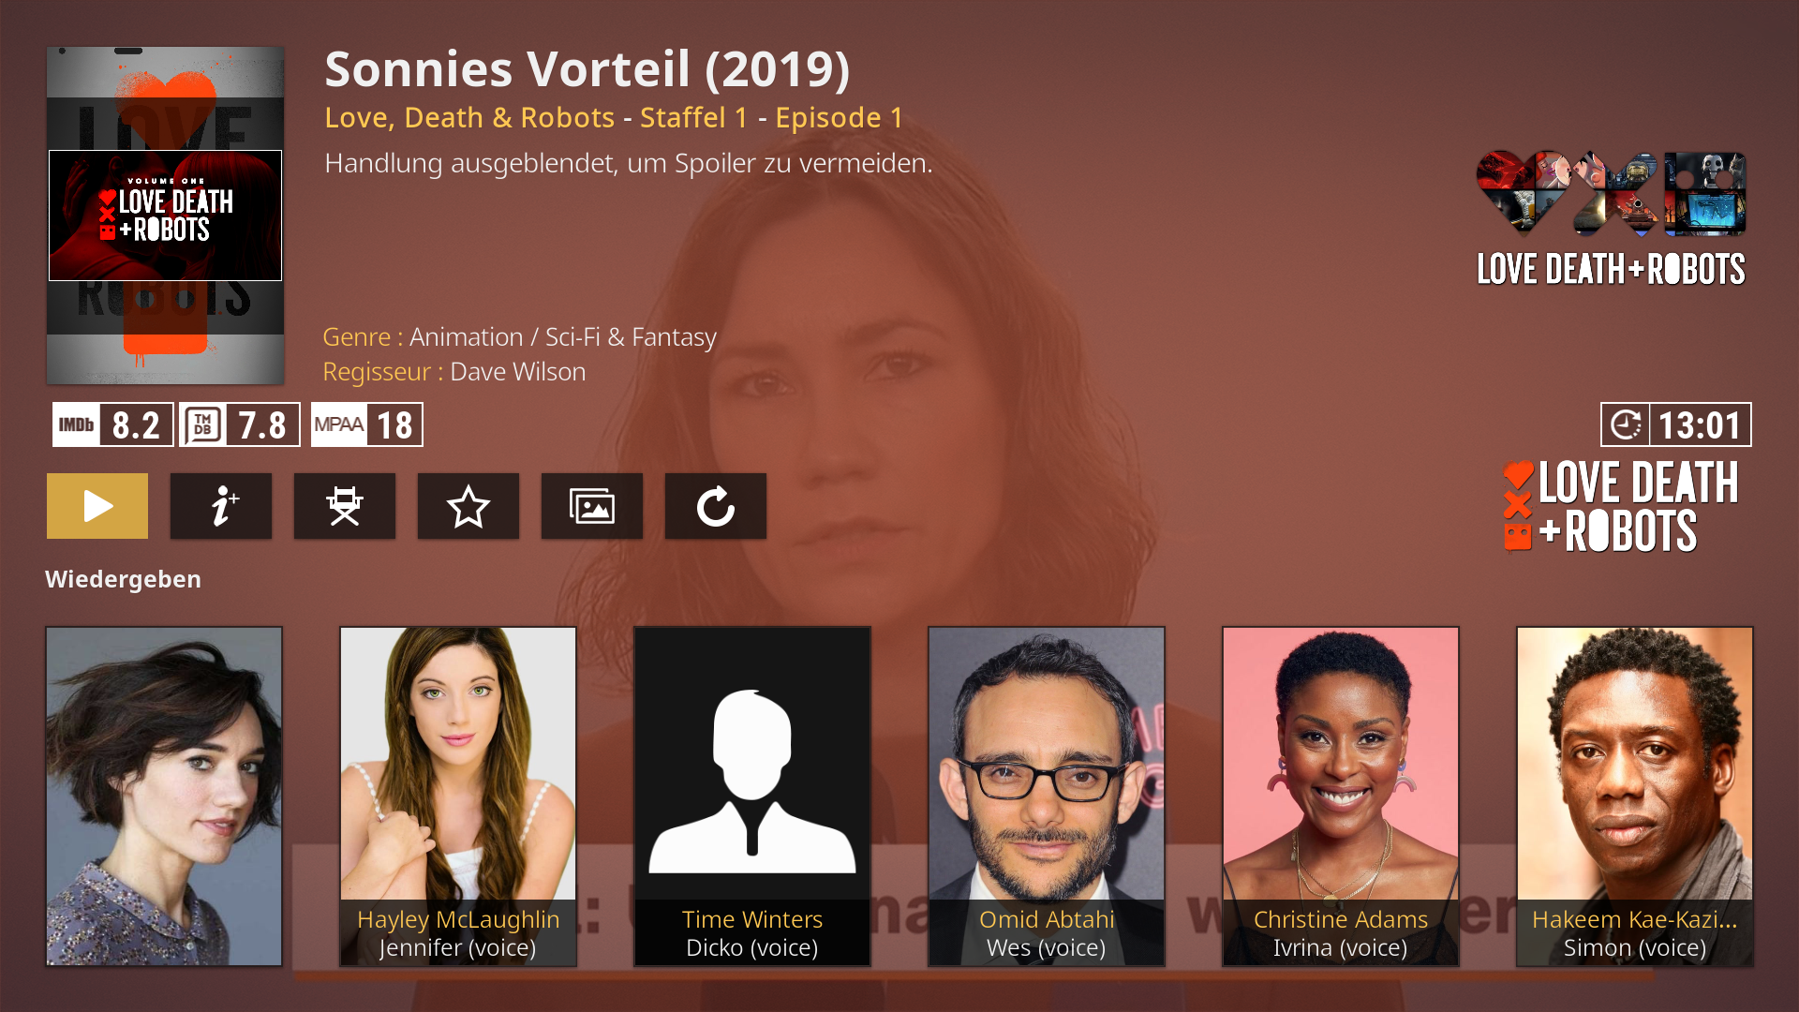Select Hakeem Kae-Kazim cast thumbnail

1635,796
